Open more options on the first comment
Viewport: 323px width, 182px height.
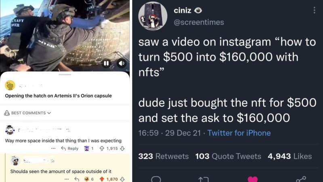pos(53,148)
